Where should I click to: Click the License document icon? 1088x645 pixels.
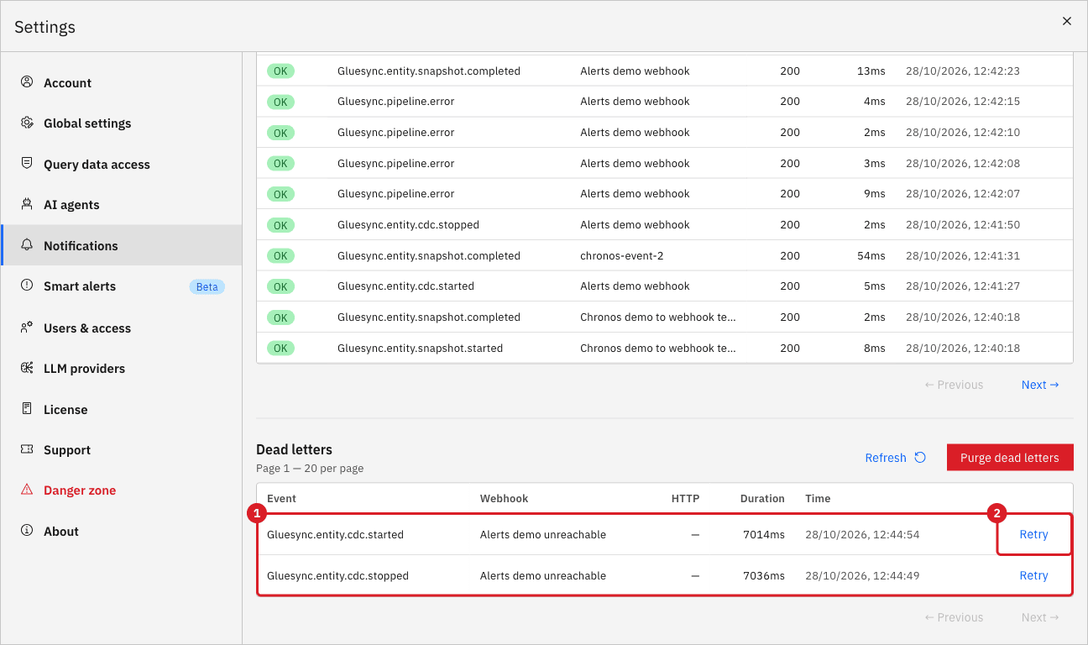(27, 409)
